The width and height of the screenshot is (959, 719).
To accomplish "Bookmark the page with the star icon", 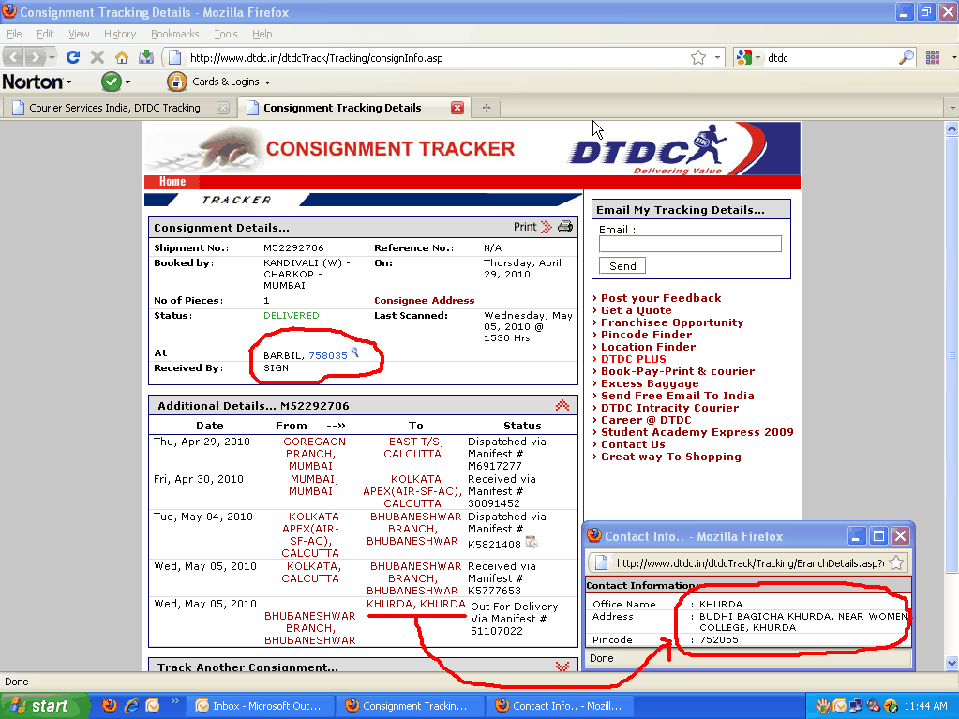I will pyautogui.click(x=699, y=56).
